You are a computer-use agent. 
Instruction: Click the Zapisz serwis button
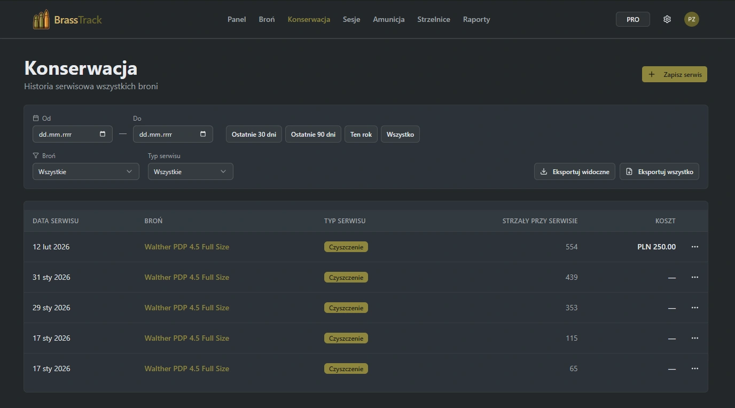tap(674, 74)
